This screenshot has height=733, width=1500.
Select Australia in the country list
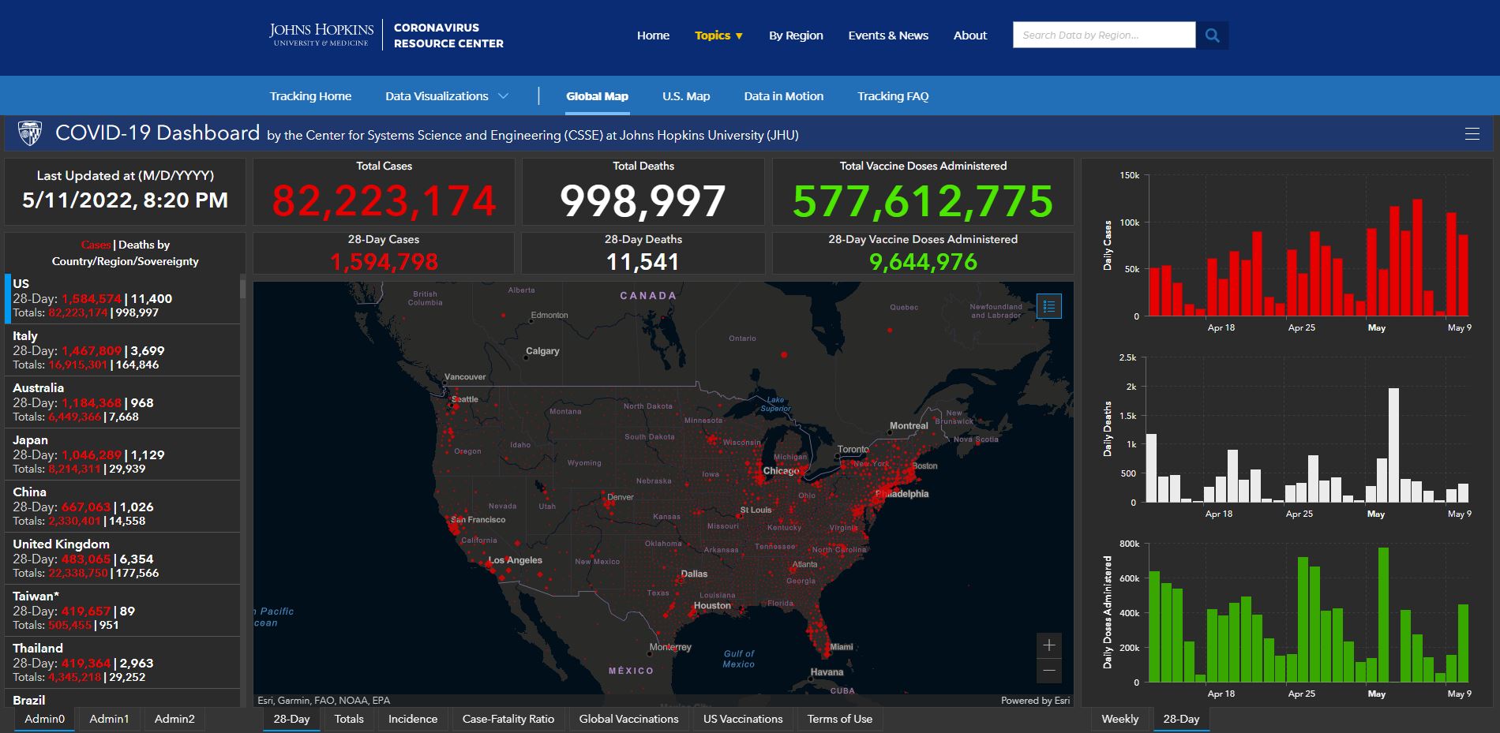(x=122, y=402)
